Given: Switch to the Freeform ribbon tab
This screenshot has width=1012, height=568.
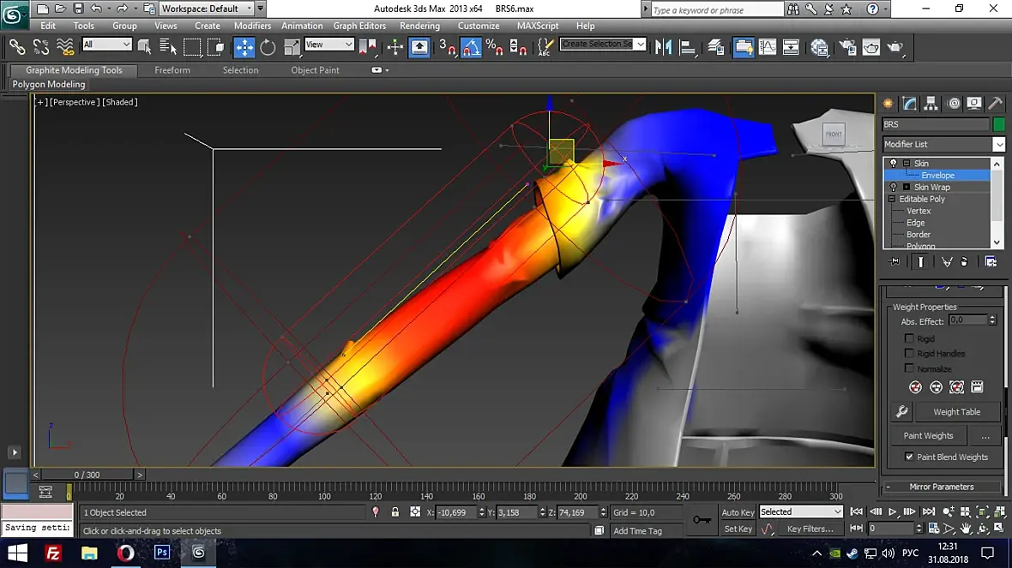Looking at the screenshot, I should click(x=172, y=70).
